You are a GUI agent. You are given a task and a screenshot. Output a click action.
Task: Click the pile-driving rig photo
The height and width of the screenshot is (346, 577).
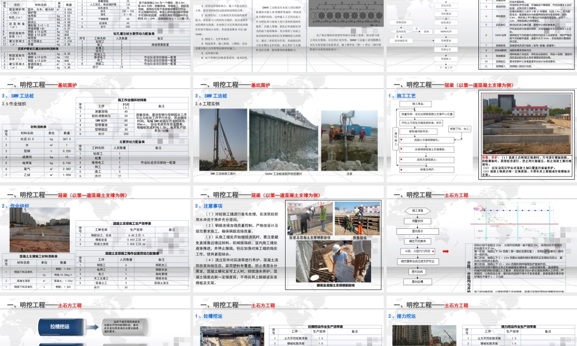tap(223, 140)
